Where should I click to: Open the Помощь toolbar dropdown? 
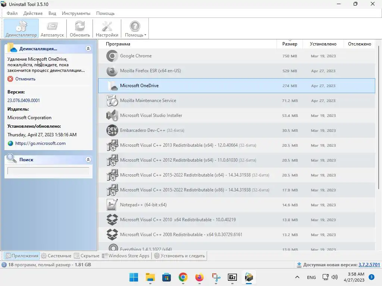[135, 28]
